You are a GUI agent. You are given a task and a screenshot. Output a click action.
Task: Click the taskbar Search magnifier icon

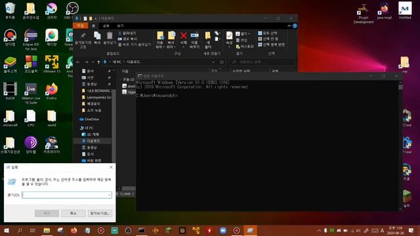20,230
